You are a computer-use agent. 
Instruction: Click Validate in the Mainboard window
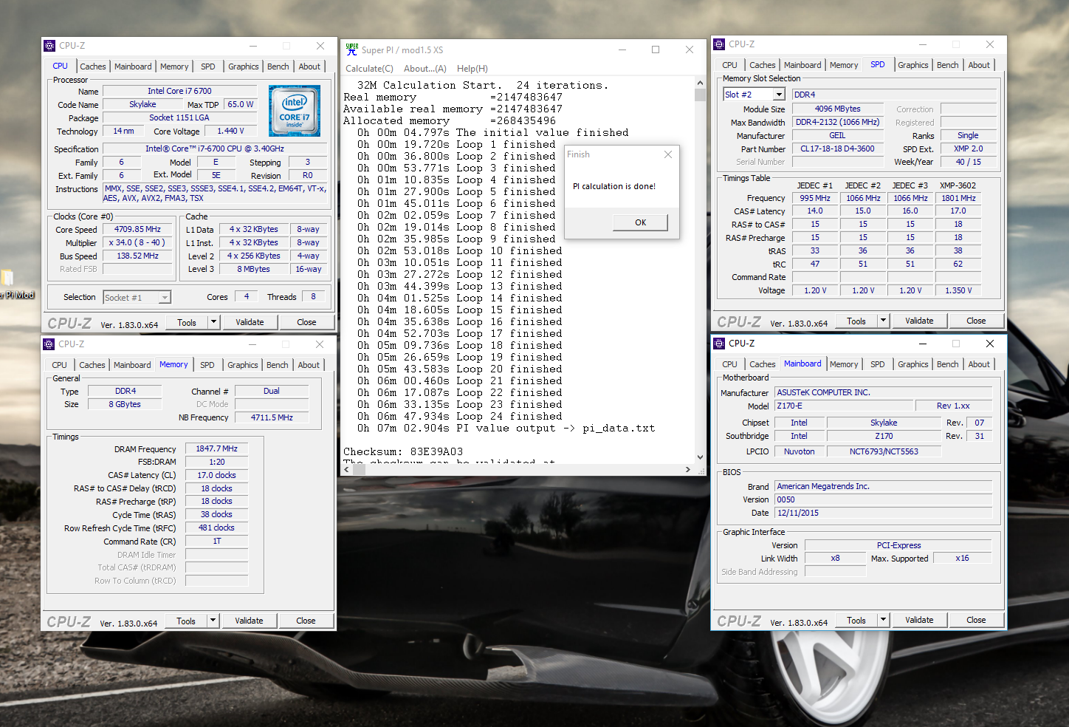click(x=919, y=620)
